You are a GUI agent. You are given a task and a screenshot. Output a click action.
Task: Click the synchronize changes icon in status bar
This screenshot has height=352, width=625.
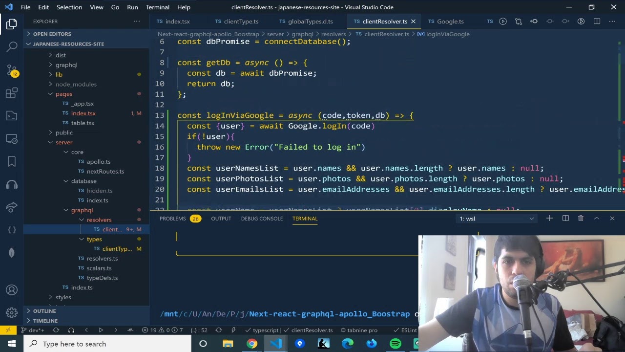56,330
